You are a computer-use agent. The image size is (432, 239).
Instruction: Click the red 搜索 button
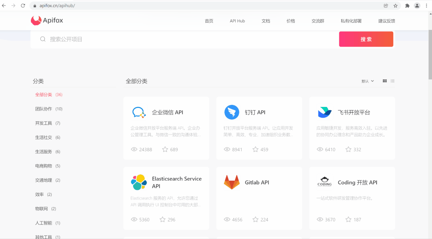tap(366, 39)
